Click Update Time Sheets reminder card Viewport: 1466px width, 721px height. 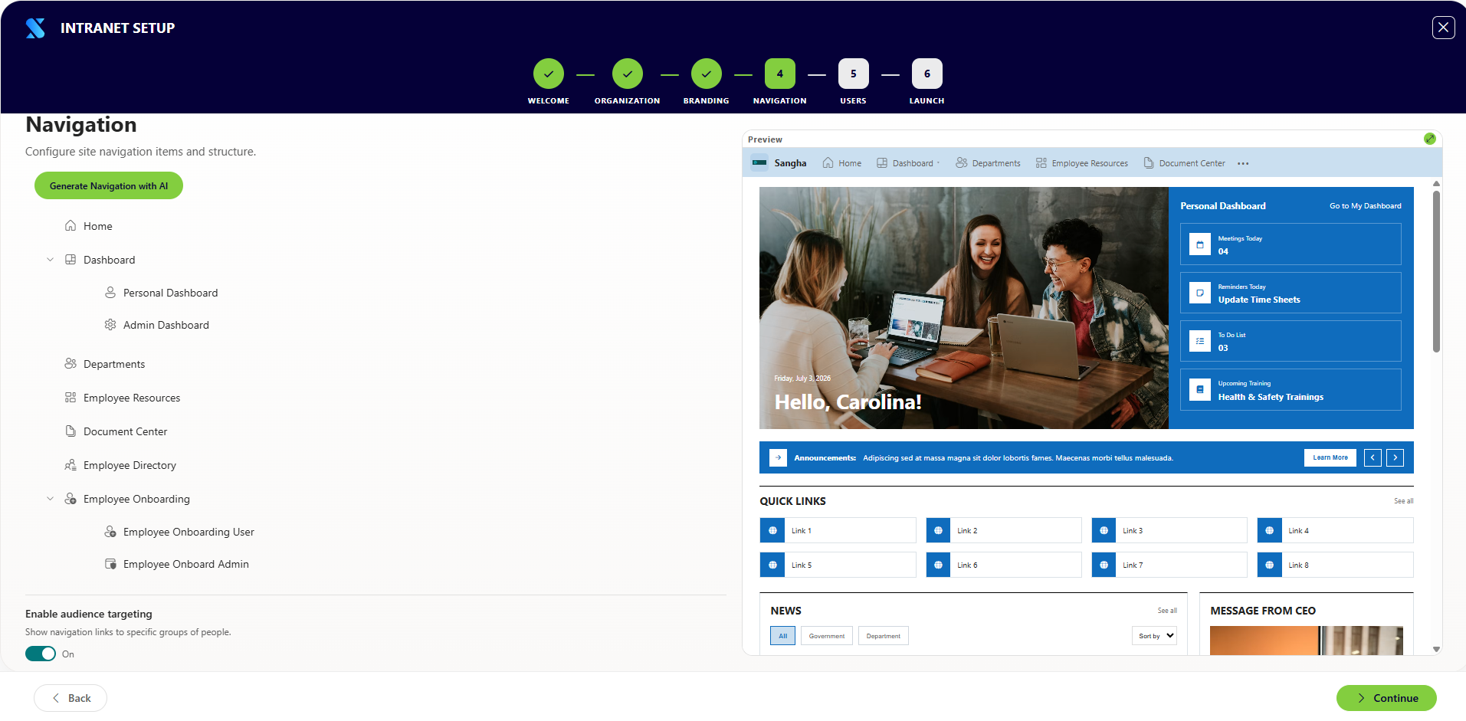(x=1291, y=293)
